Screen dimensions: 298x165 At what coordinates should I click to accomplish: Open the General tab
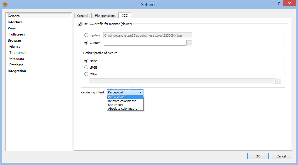click(x=83, y=16)
